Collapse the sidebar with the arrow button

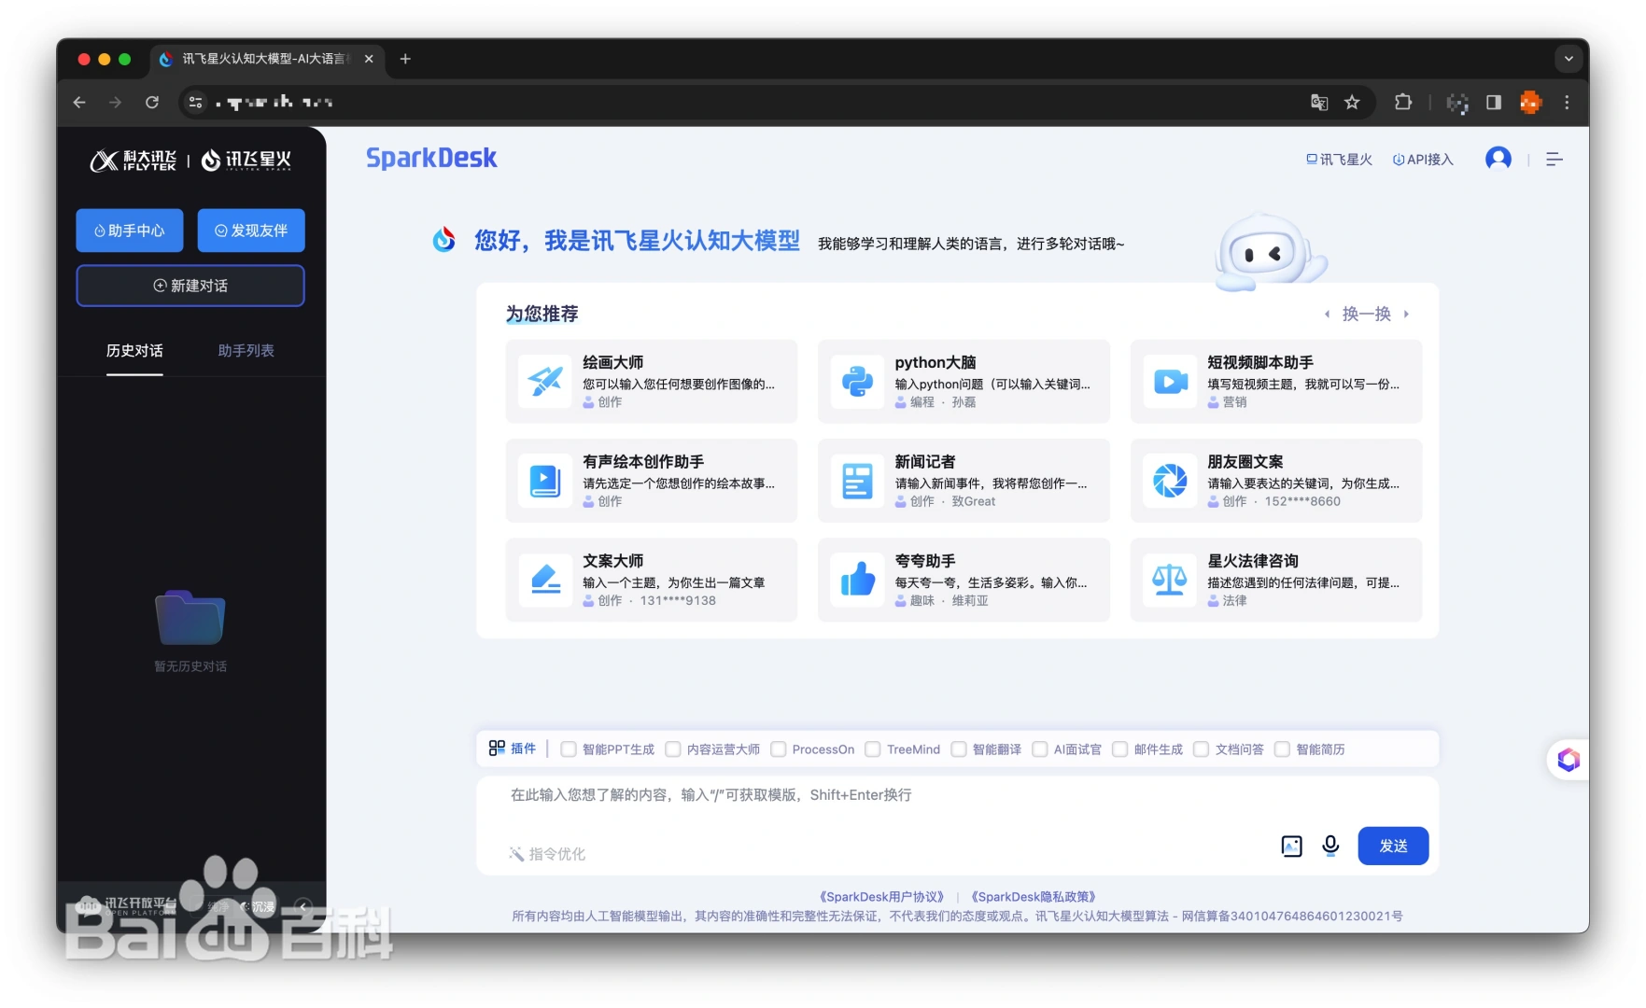303,906
